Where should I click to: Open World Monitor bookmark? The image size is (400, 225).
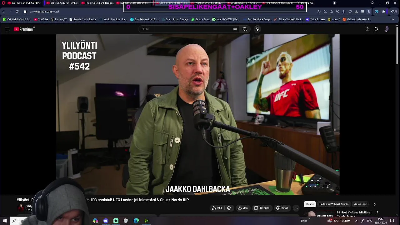113,19
